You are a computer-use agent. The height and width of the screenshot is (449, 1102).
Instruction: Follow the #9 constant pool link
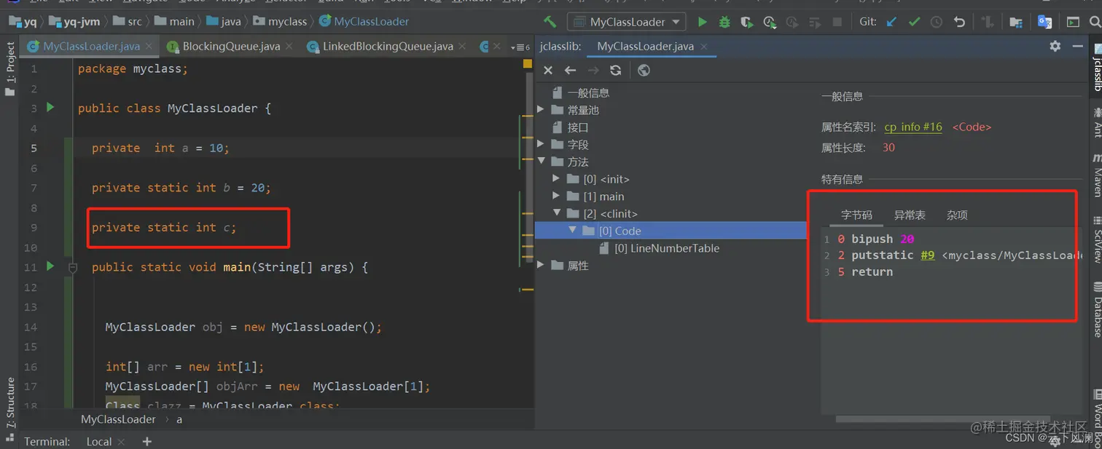[927, 255]
